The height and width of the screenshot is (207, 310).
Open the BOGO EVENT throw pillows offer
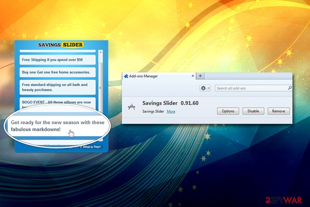point(58,103)
